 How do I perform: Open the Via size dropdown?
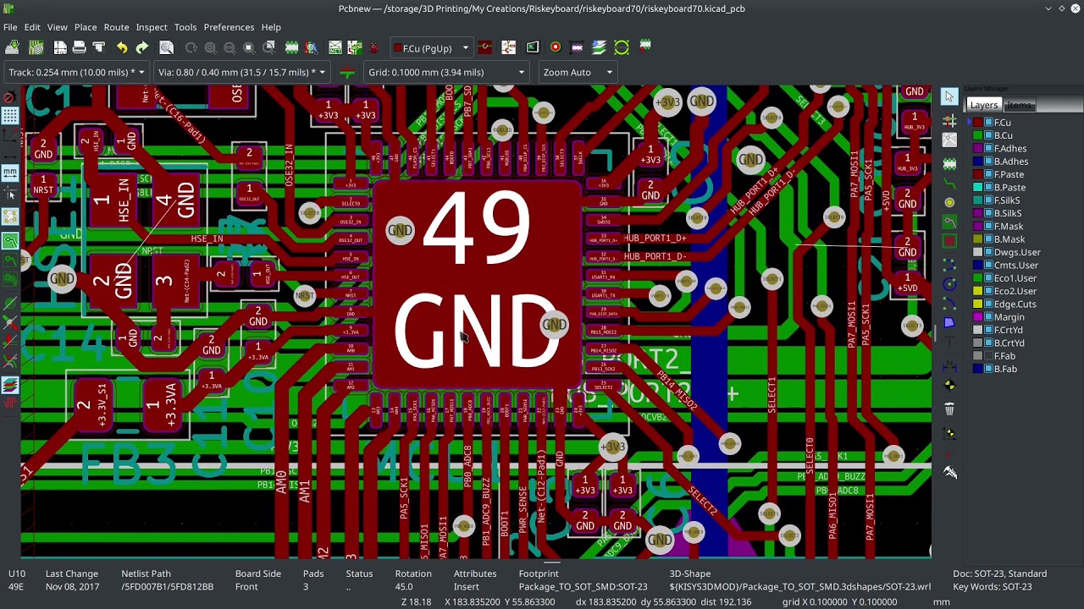click(241, 72)
